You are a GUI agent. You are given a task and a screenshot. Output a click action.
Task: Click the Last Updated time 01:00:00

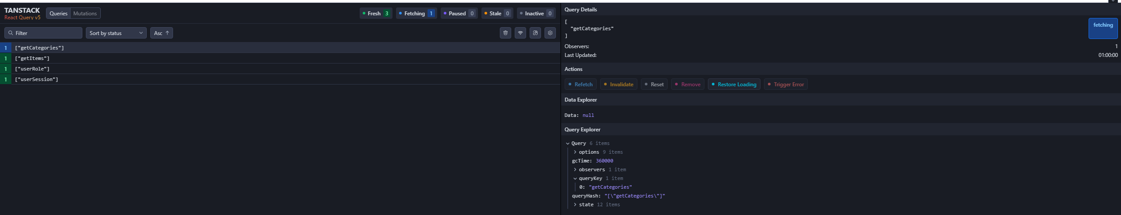[x=1108, y=55]
